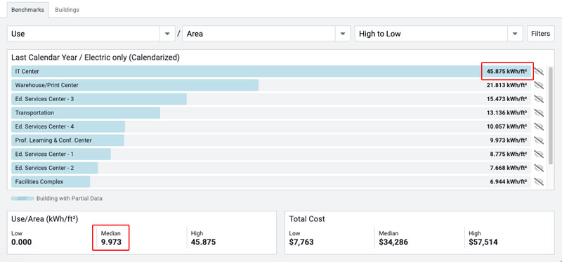
Task: Select the Transportation bar
Action: click(86, 113)
